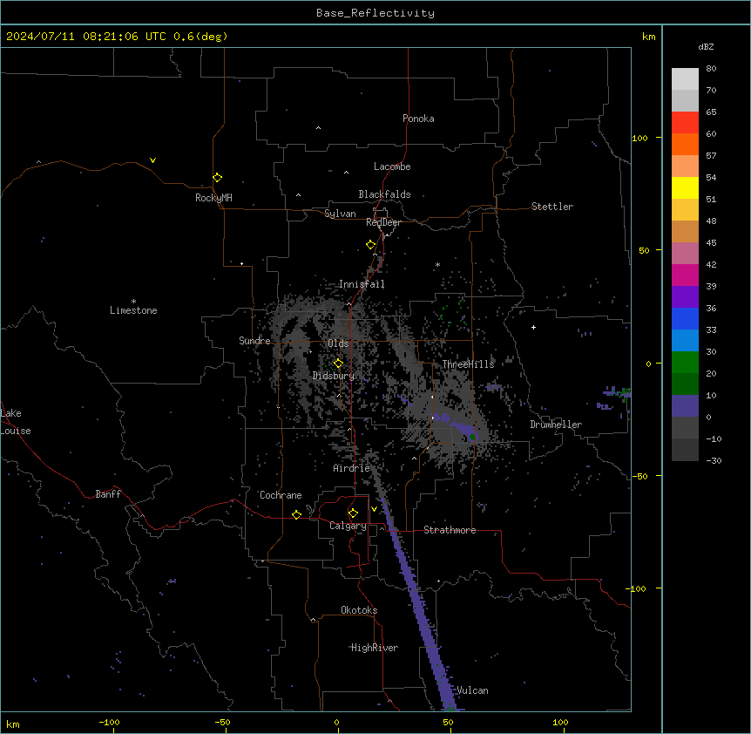This screenshot has height=734, width=751.
Task: Click the HighRiver label
Action: 375,648
